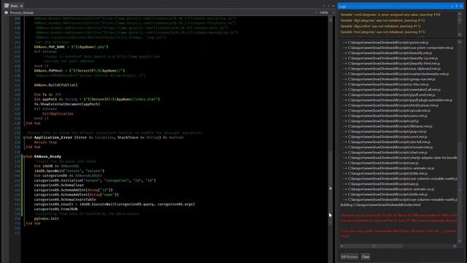Click the log line for chart.min.js

385,153
